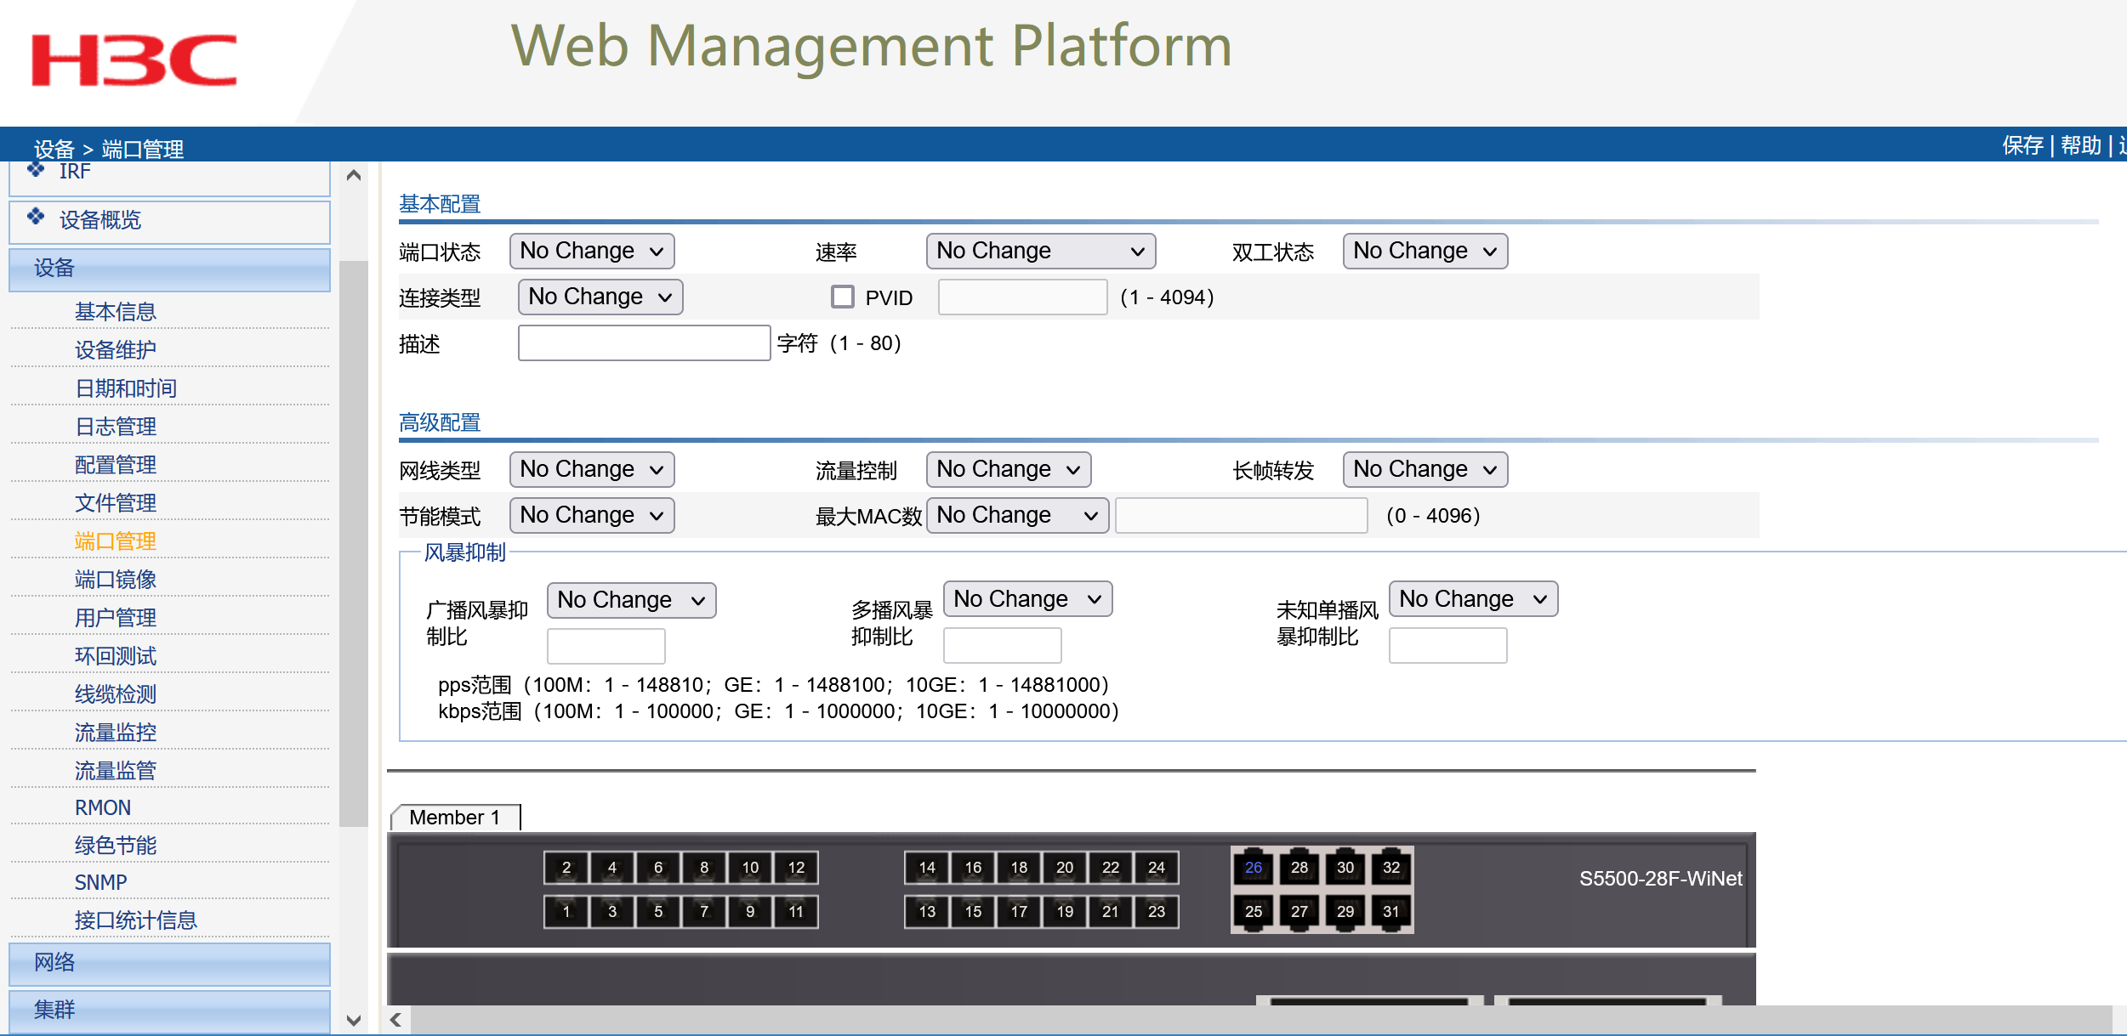Open the 端口镜像 page link
The width and height of the screenshot is (2127, 1036).
[115, 580]
